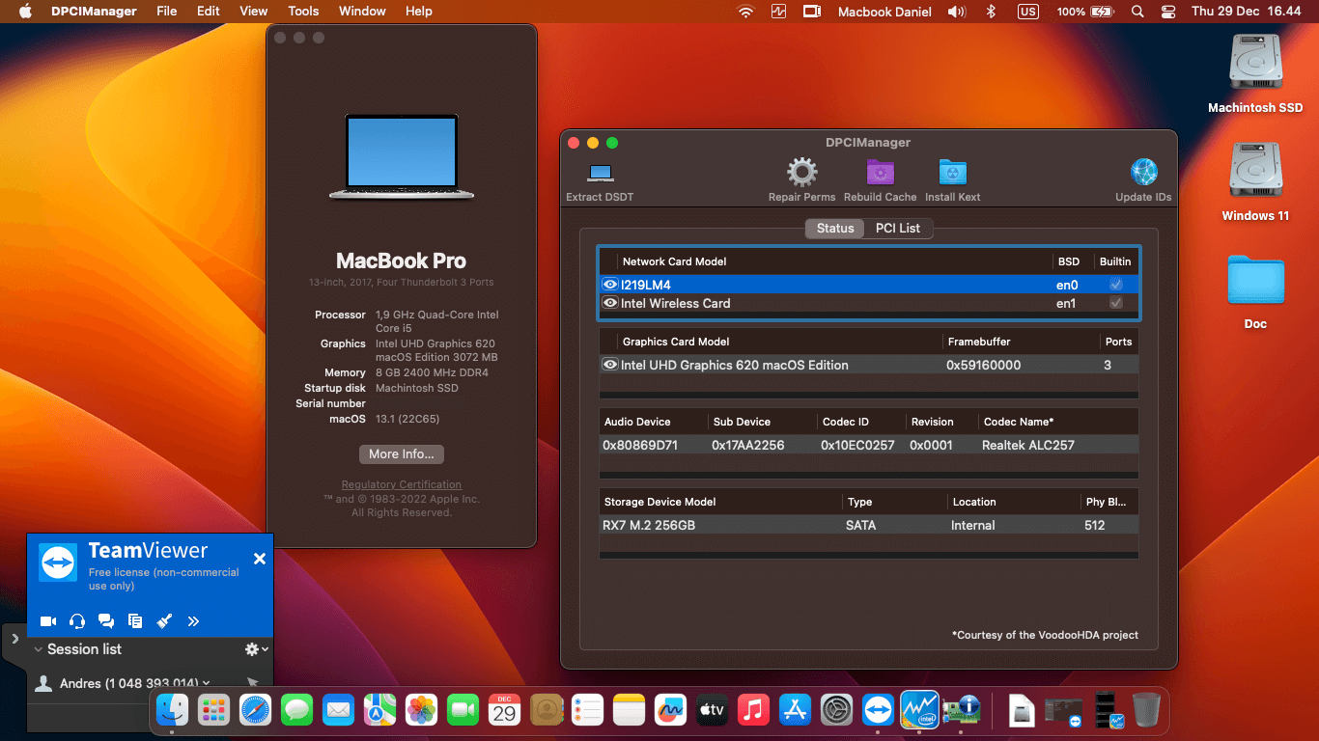Open the Tools menu
This screenshot has height=741, width=1319.
[x=303, y=12]
